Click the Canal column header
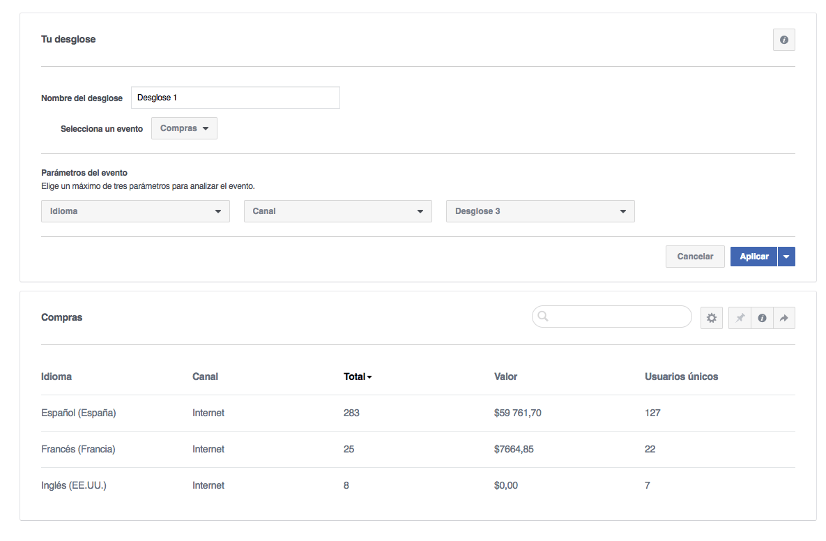This screenshot has width=826, height=541. click(205, 376)
